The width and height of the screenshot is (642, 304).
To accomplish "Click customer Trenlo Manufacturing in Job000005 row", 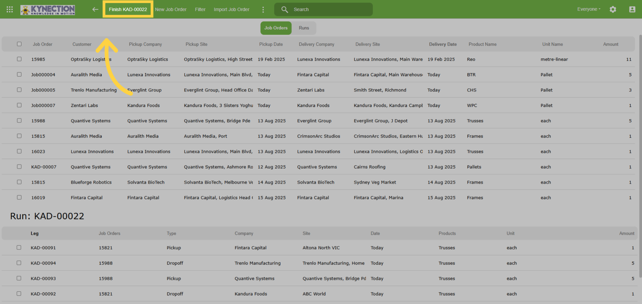I will click(x=94, y=90).
